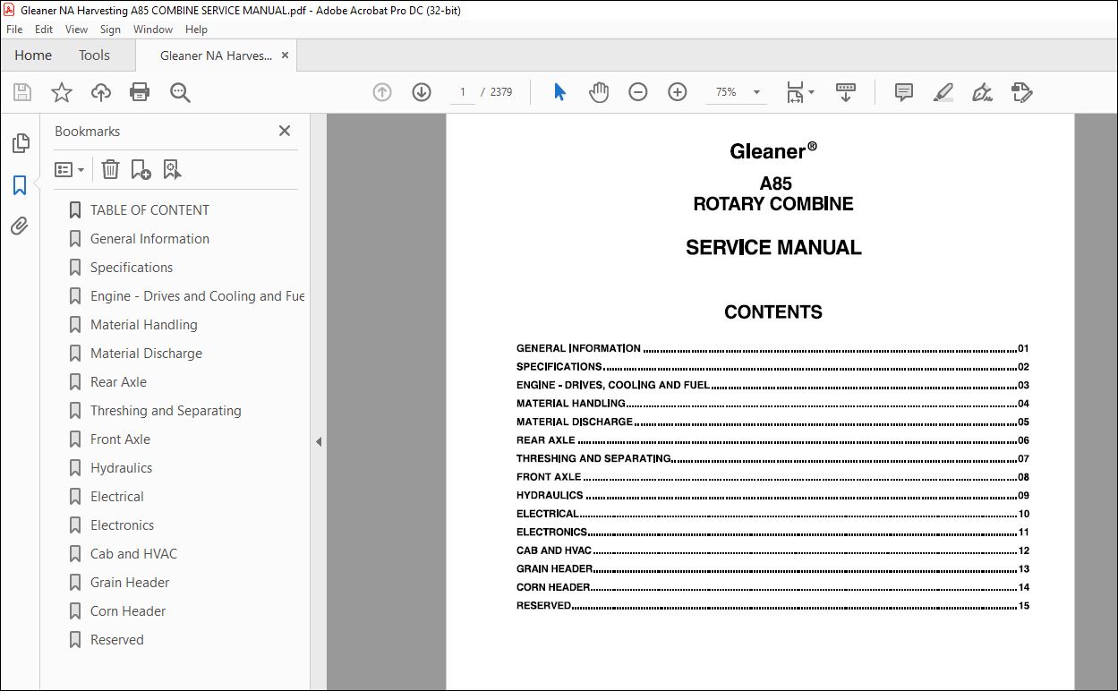This screenshot has width=1118, height=691.
Task: Star this document as favorite
Action: 61,92
